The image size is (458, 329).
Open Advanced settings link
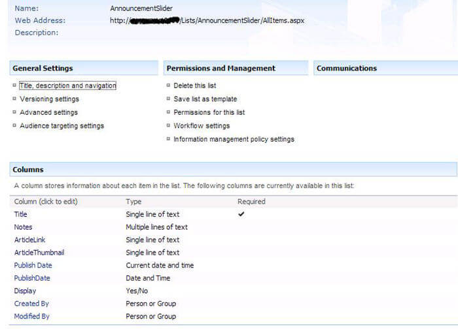(x=49, y=112)
